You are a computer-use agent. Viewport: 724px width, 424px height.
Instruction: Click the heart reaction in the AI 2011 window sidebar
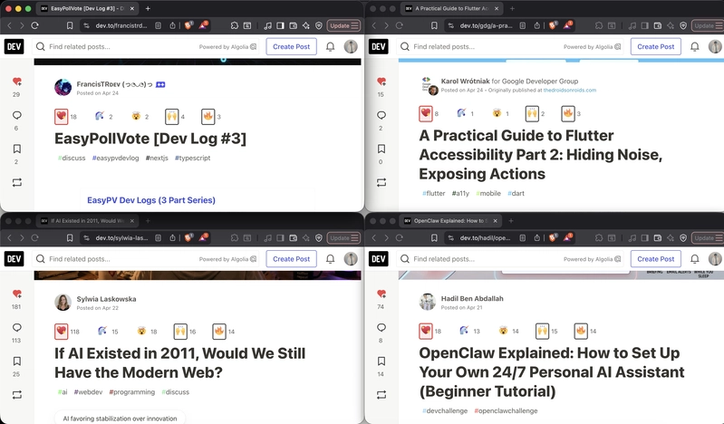17,294
